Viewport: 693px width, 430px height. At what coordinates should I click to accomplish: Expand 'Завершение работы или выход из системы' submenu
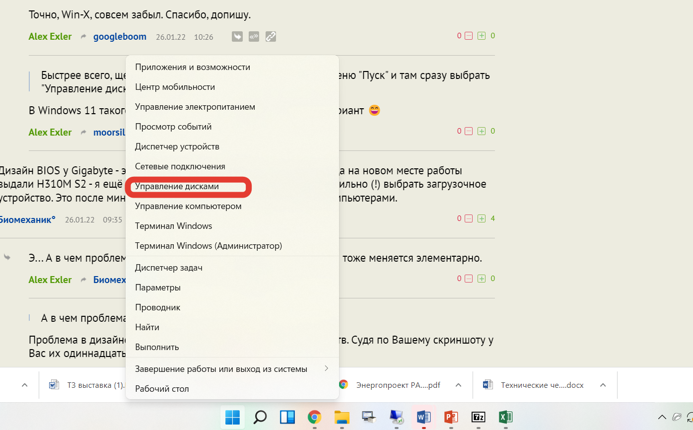pos(326,368)
